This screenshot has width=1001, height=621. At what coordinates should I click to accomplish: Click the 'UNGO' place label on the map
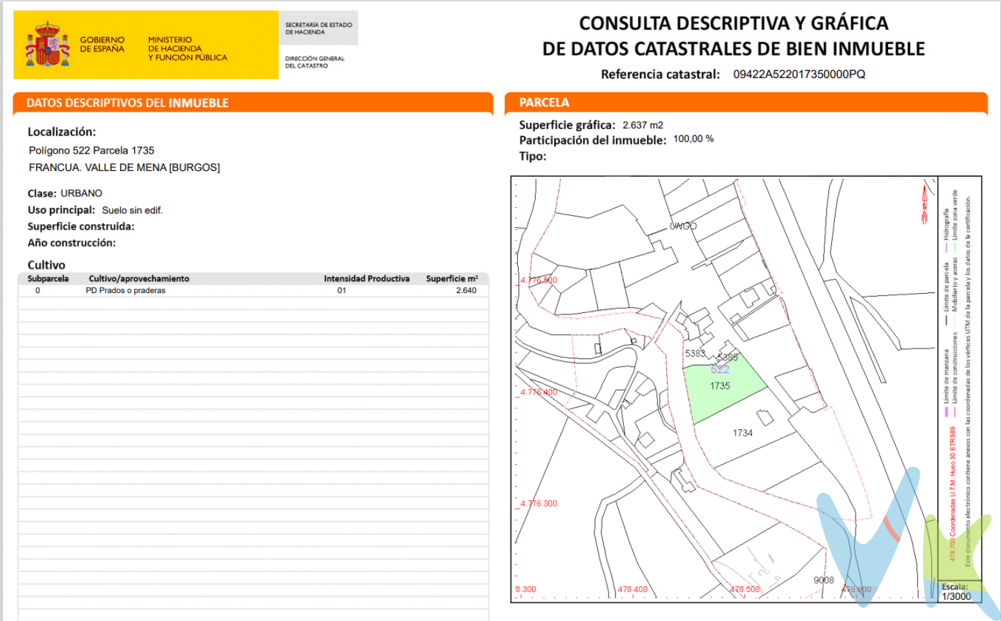pyautogui.click(x=683, y=226)
